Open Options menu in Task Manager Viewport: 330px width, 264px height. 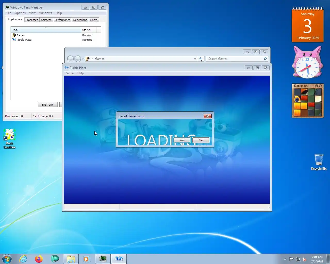click(x=20, y=13)
